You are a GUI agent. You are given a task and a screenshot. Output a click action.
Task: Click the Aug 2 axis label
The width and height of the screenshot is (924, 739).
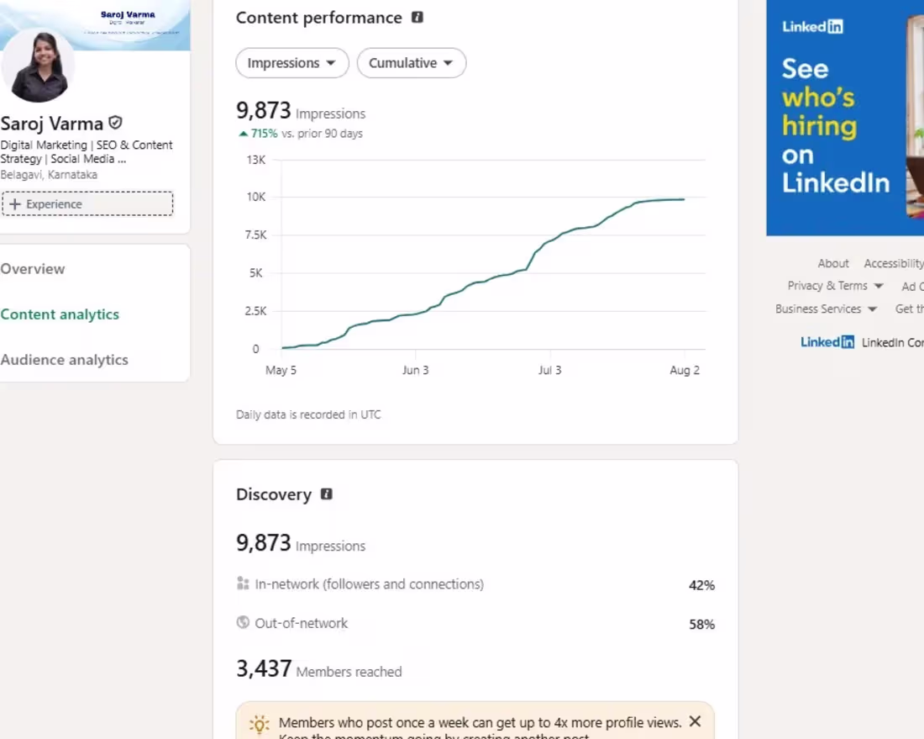click(x=685, y=371)
